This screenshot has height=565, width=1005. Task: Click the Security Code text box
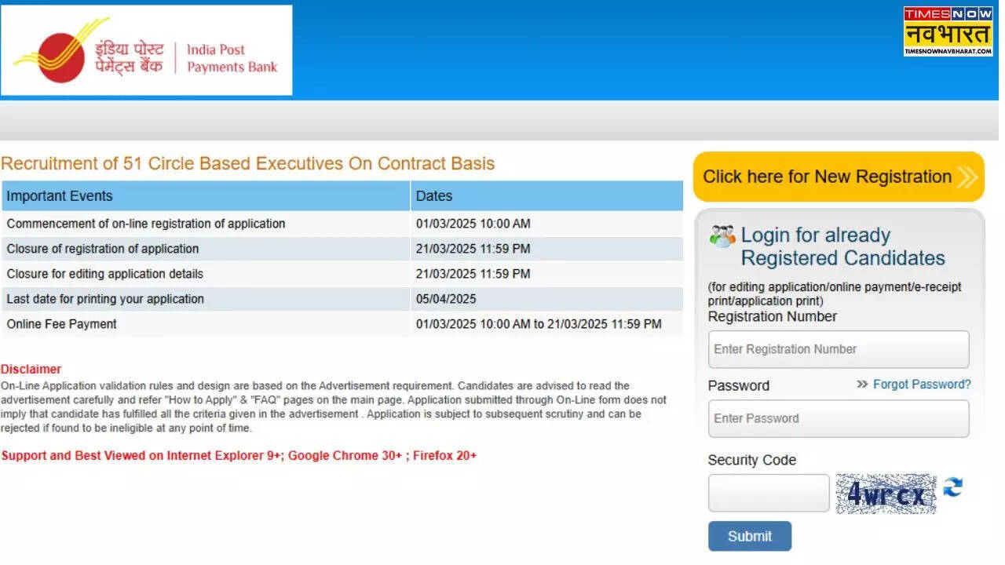(768, 494)
